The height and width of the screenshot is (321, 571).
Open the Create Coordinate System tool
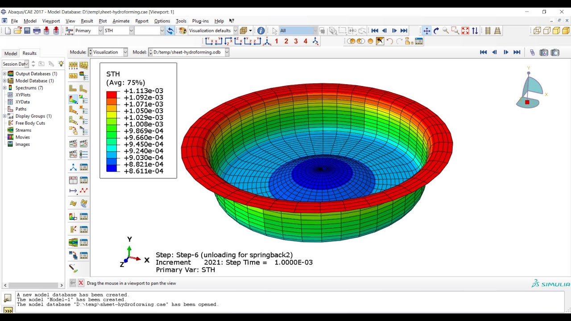[73, 167]
